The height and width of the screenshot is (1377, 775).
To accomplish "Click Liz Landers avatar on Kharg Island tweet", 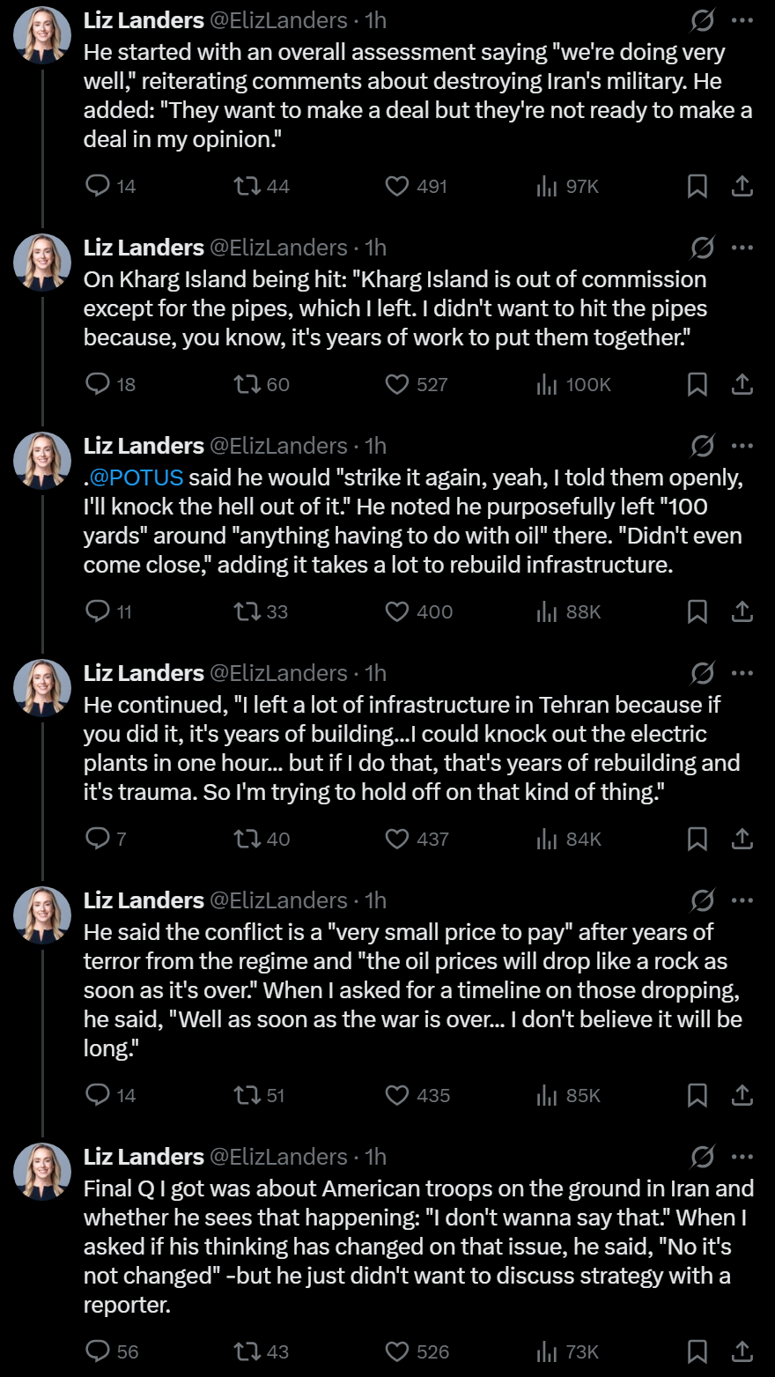I will point(42,262).
